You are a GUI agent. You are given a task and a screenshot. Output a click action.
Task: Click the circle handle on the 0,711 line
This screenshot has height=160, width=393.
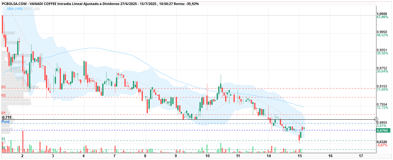(x=376, y=120)
